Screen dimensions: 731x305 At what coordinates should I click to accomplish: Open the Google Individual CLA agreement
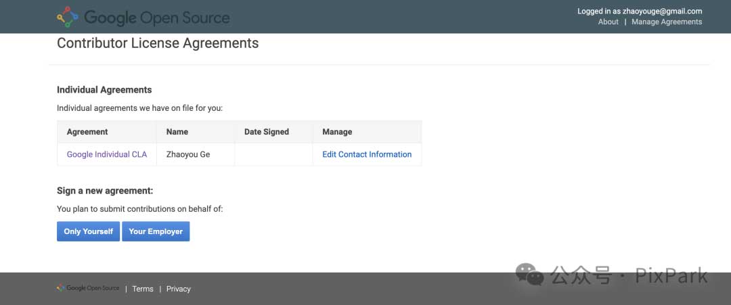coord(106,154)
